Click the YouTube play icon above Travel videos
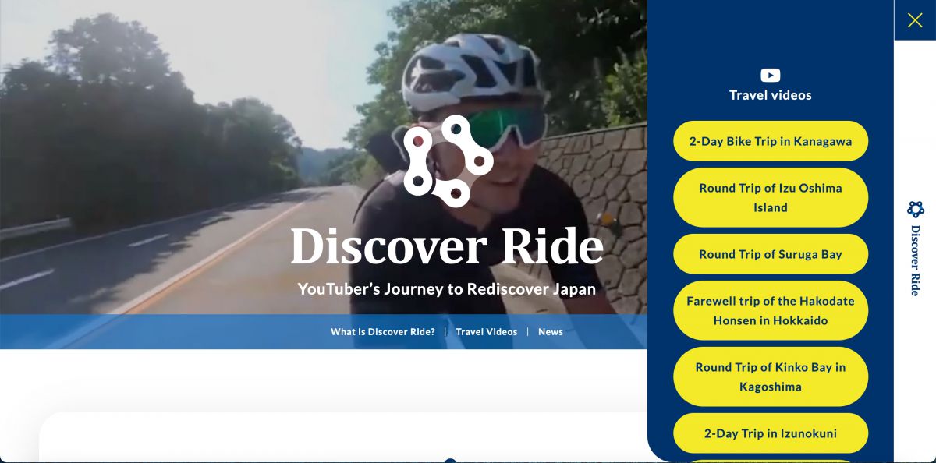936x463 pixels. pos(771,76)
